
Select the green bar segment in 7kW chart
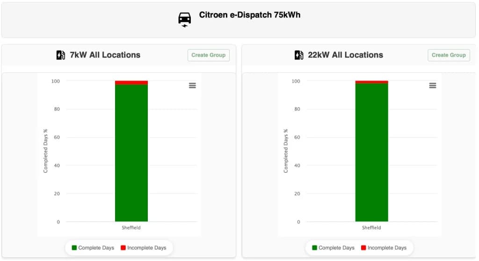(131, 153)
